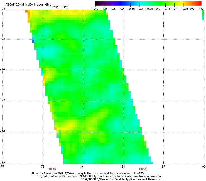Click the colorbar label -0.15

coord(167,9)
